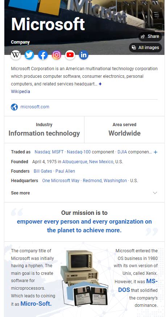Follow the Nasdaq: MSFT link
The image size is (167, 317).
[49, 152]
